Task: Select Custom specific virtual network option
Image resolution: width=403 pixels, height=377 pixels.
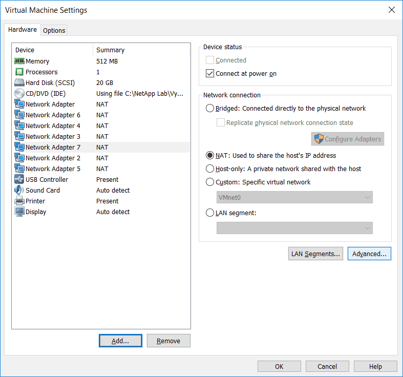Action: tap(210, 182)
